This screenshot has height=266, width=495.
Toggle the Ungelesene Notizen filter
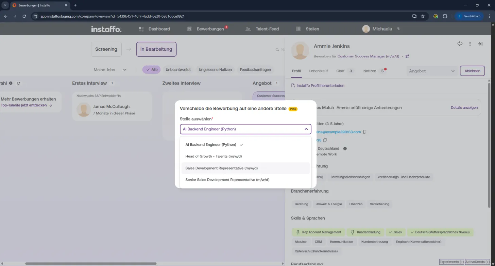tap(215, 70)
